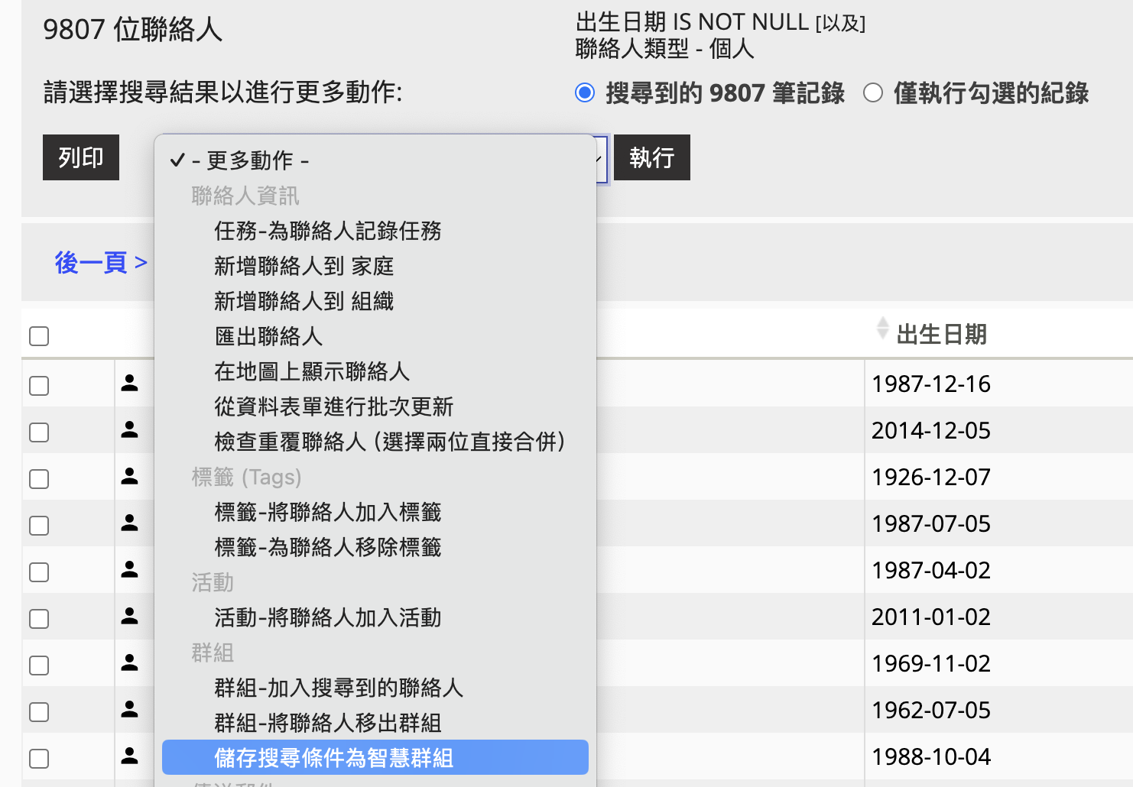Image resolution: width=1133 pixels, height=787 pixels.
Task: Choose 從資料表單進行批次更新 option
Action: [375, 406]
